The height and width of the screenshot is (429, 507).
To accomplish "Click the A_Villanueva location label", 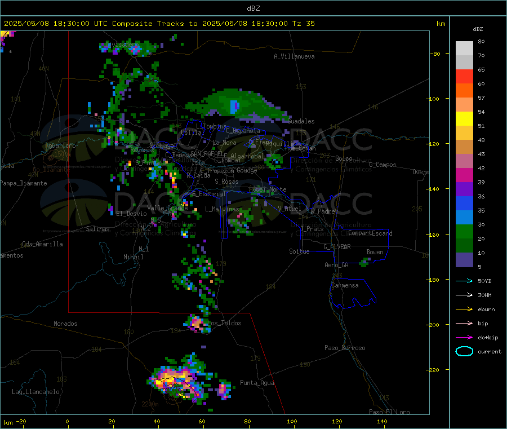I will 294,56.
